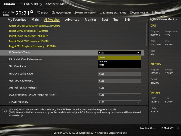The image size is (181, 136).
Task: Click the 23:21 clock display
Action: click(22, 13)
